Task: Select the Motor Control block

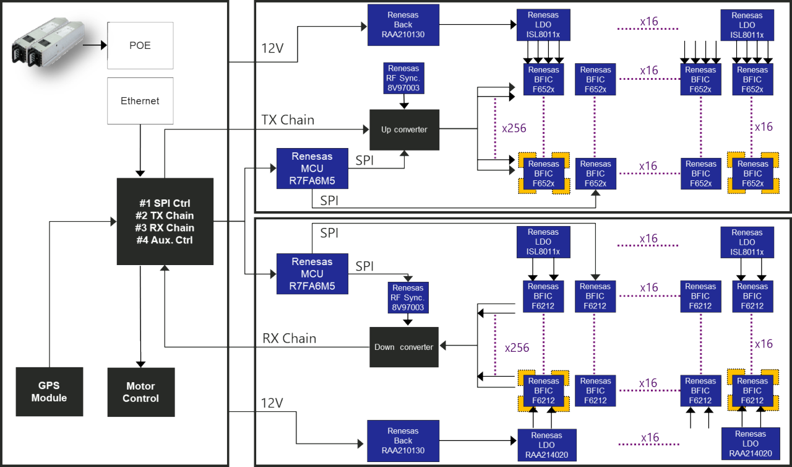Action: [x=140, y=391]
